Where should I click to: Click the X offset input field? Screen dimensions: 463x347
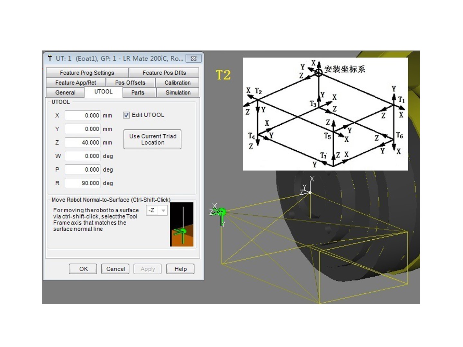[x=83, y=115]
